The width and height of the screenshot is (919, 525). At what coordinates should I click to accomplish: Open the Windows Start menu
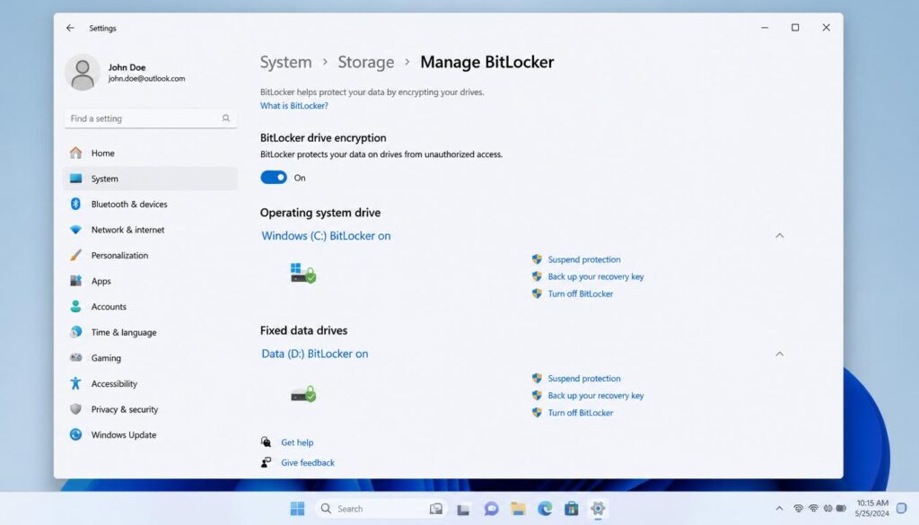pyautogui.click(x=297, y=509)
